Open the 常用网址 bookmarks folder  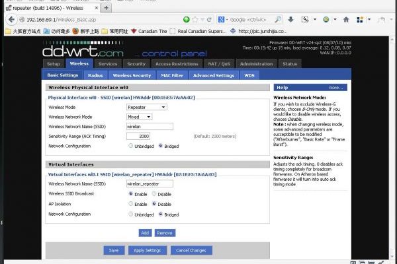(x=114, y=31)
